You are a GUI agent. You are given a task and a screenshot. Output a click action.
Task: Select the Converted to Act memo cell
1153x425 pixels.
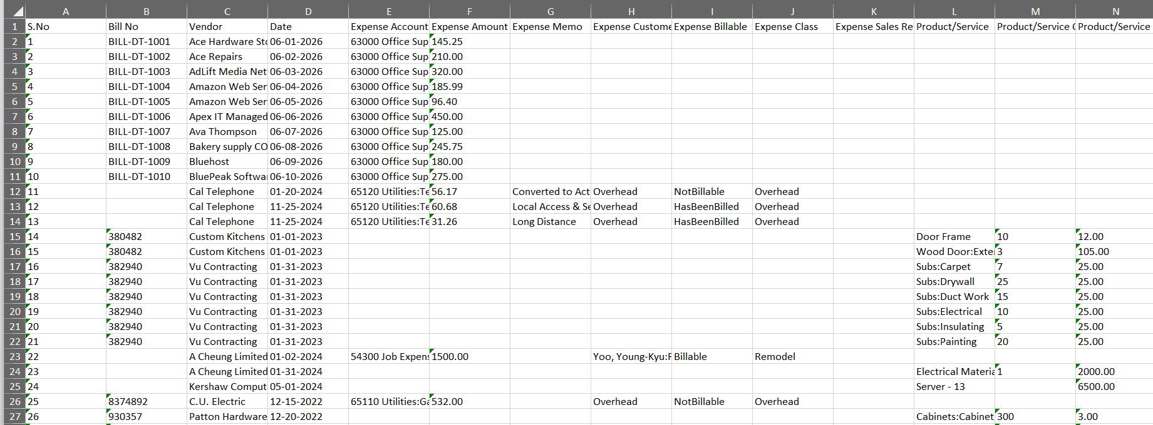point(551,191)
